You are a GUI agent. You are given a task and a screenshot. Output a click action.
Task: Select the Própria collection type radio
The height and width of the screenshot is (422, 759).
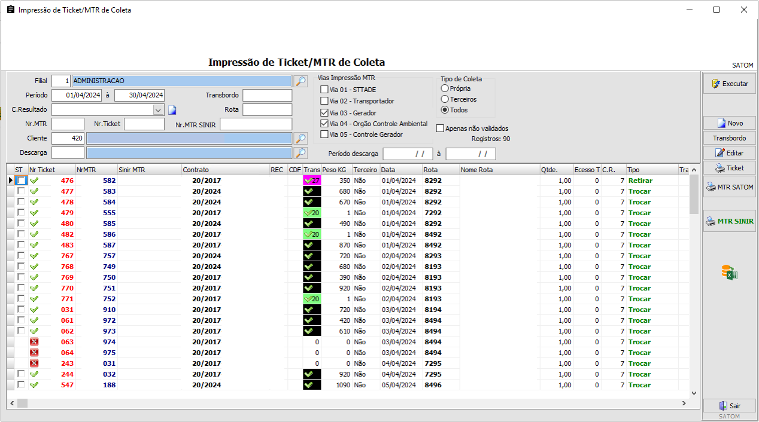[x=445, y=88]
